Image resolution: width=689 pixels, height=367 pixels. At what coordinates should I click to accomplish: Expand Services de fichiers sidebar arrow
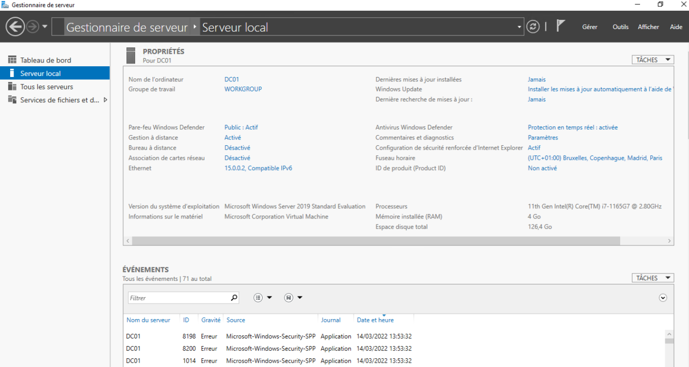coord(105,100)
